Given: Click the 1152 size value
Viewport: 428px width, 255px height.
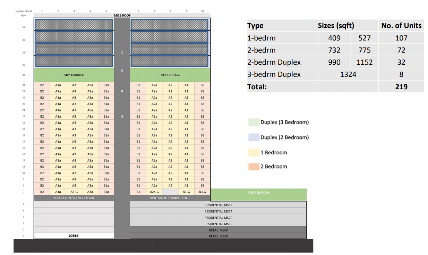Looking at the screenshot, I should 365,62.
